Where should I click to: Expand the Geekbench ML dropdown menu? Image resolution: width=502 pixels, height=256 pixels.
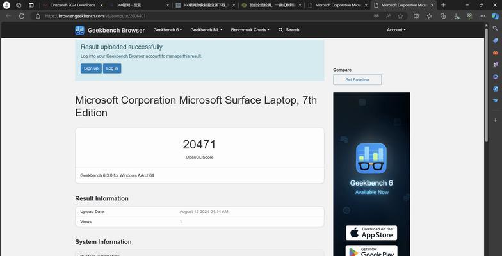(206, 29)
